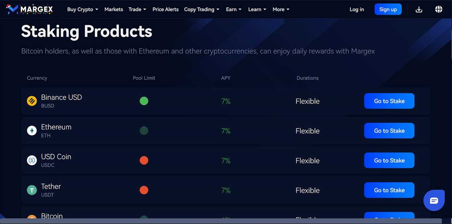Click the Sign up button
The image size is (452, 224).
point(388,9)
